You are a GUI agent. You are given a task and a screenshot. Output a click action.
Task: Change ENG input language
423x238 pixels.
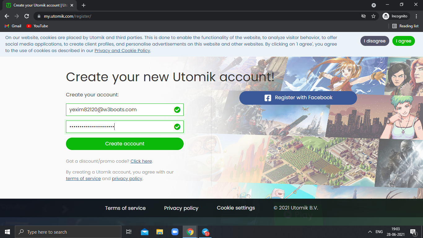click(x=379, y=232)
